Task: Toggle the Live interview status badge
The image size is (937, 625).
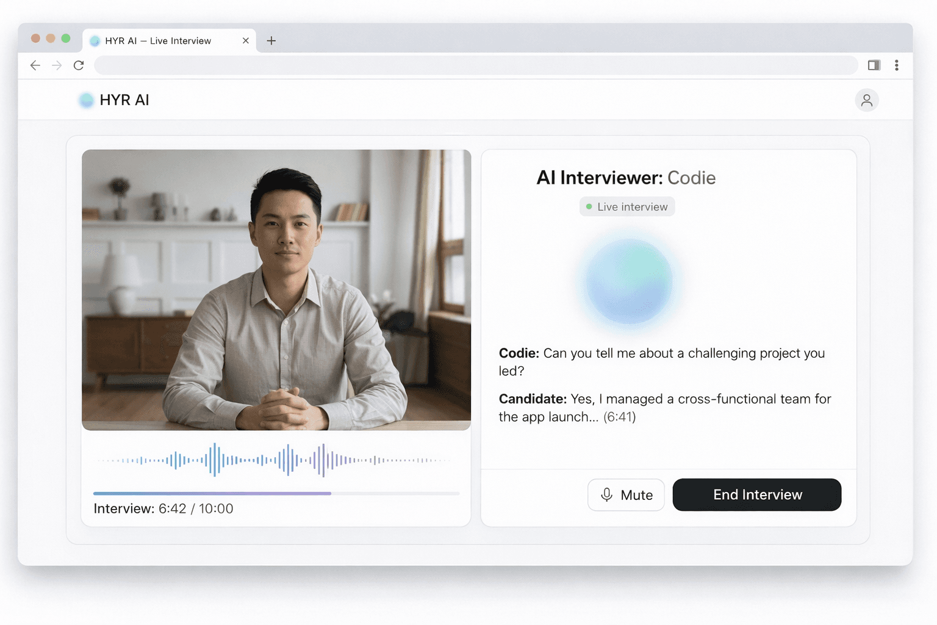Action: pyautogui.click(x=626, y=206)
